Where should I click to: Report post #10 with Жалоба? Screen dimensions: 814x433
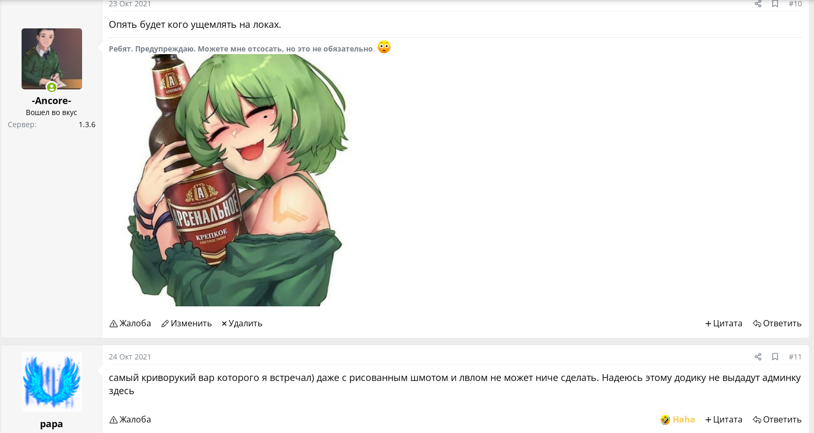pyautogui.click(x=130, y=323)
